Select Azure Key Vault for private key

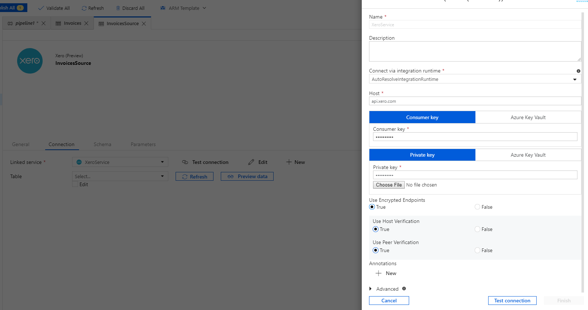pyautogui.click(x=528, y=155)
